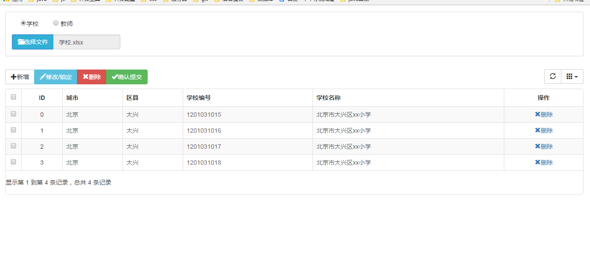Refresh the table with the refresh icon
Screen dimensions: 590x255
[x=553, y=76]
